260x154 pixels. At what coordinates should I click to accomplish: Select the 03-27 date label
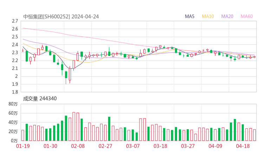coord(188,146)
